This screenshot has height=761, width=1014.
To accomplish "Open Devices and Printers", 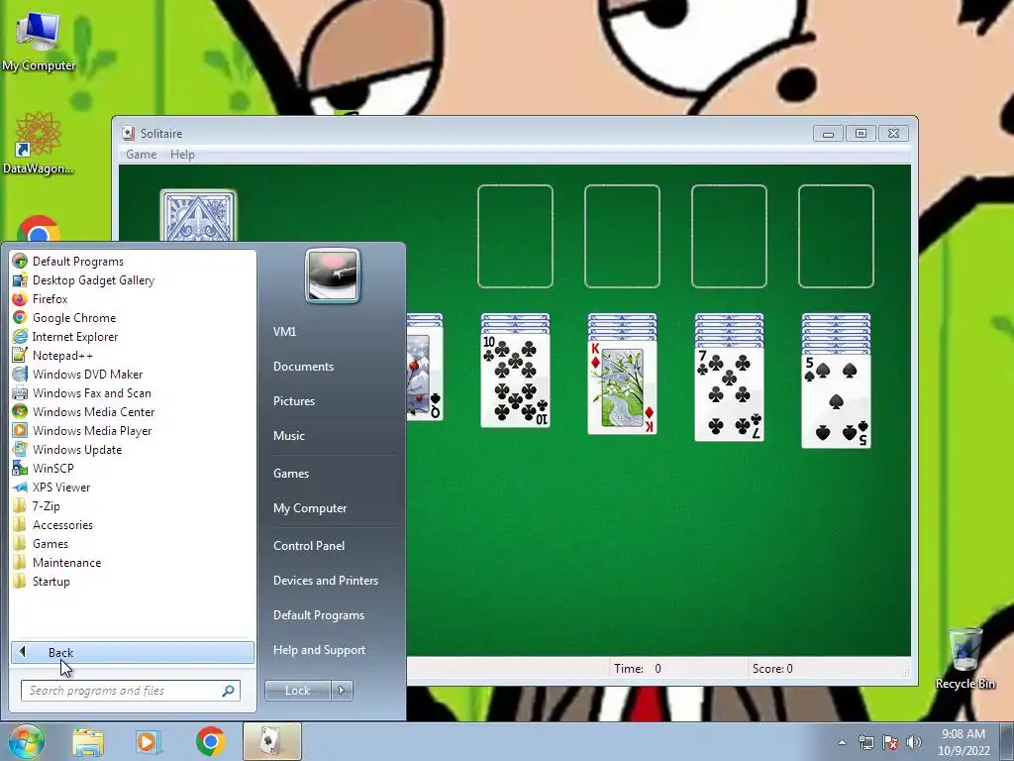I will 333,581.
